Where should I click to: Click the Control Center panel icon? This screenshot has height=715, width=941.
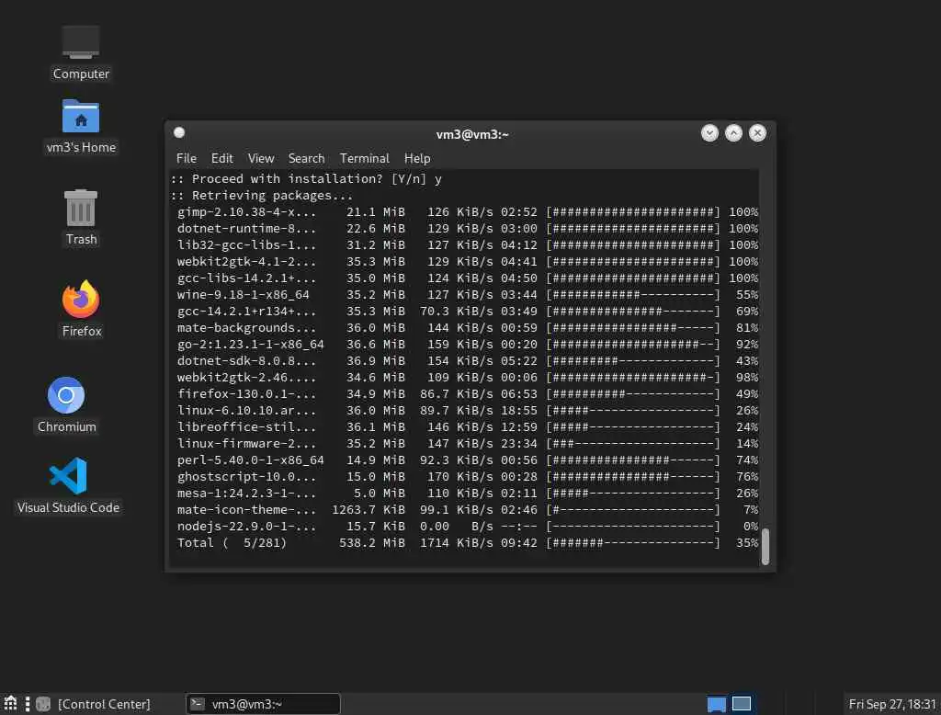click(42, 704)
